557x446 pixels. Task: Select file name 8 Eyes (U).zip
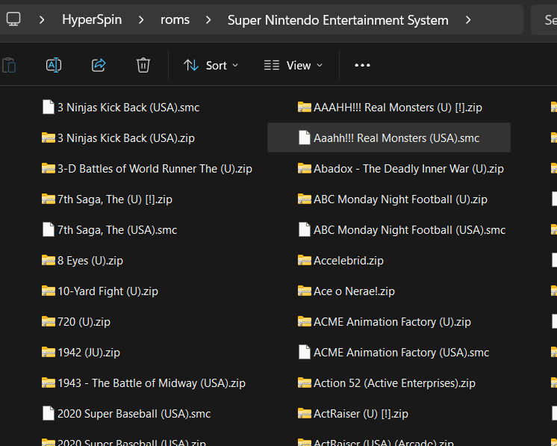(90, 261)
